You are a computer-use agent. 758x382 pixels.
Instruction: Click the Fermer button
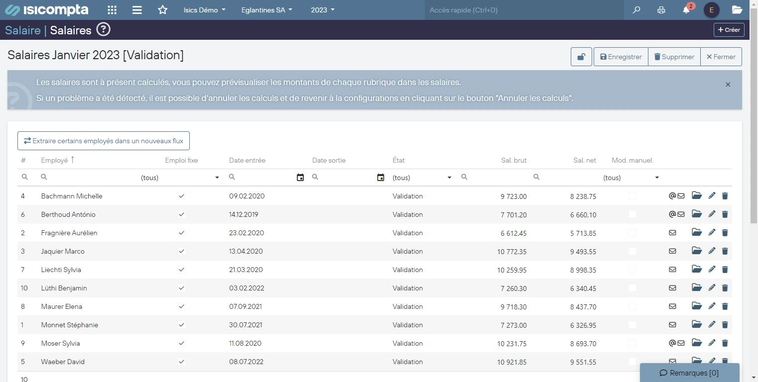(721, 57)
